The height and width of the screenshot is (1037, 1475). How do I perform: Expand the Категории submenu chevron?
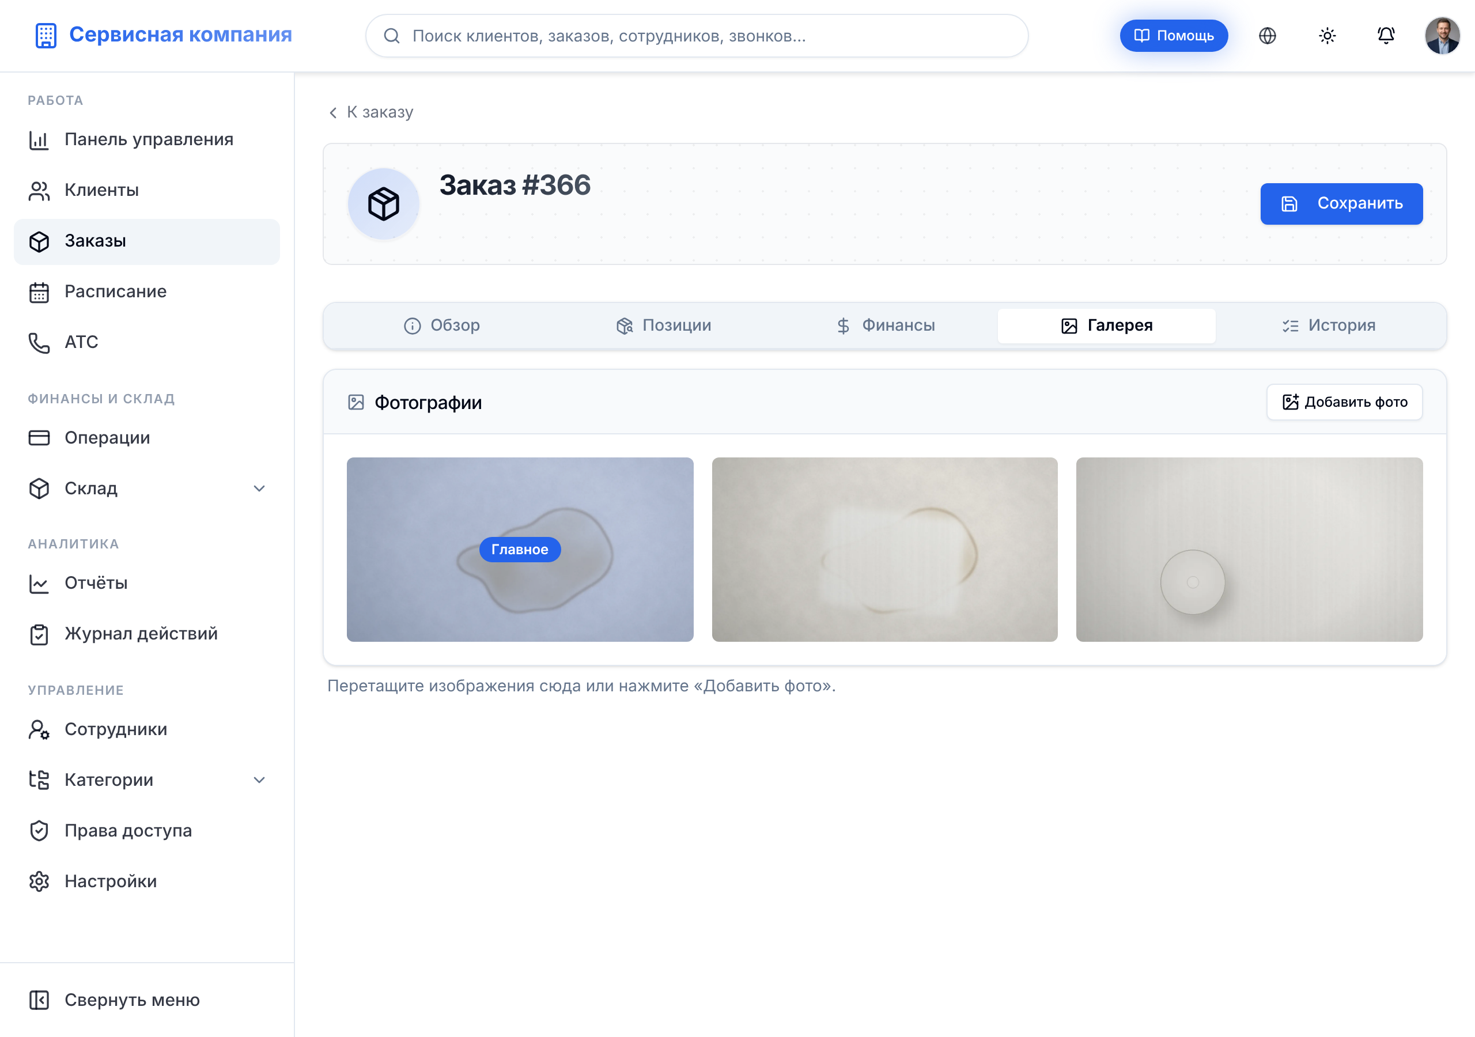point(259,780)
